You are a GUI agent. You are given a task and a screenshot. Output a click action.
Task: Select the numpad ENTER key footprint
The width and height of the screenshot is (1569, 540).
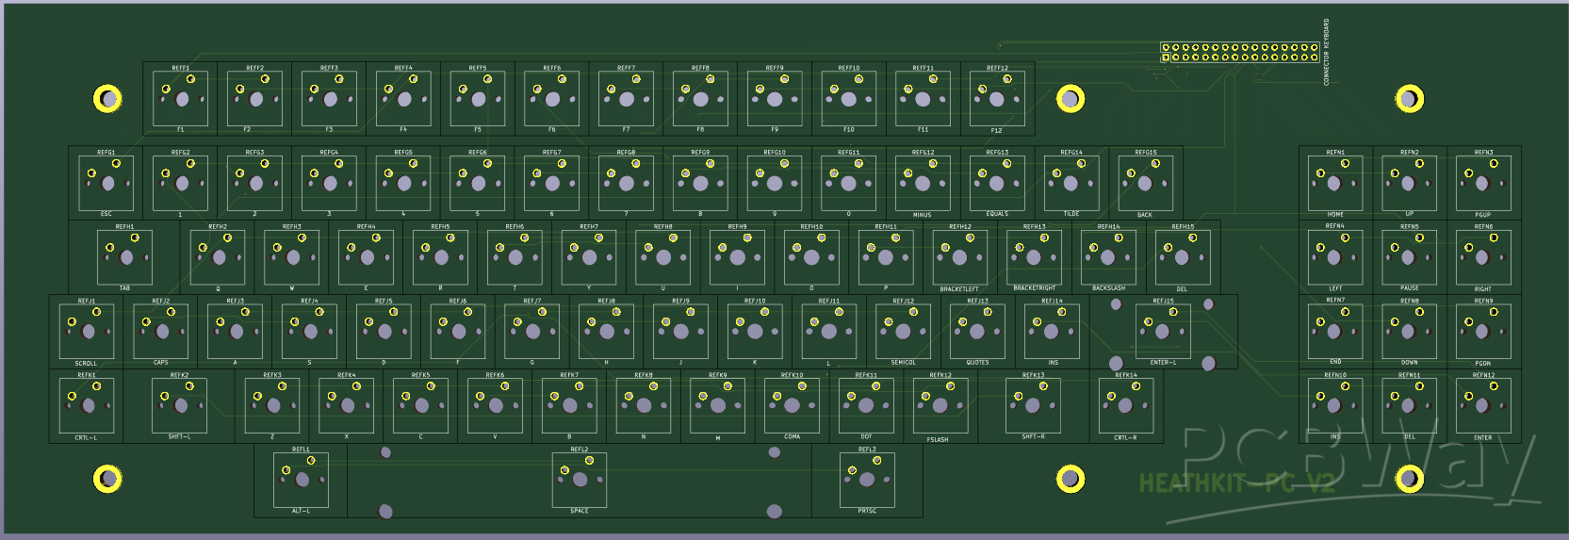(1483, 405)
